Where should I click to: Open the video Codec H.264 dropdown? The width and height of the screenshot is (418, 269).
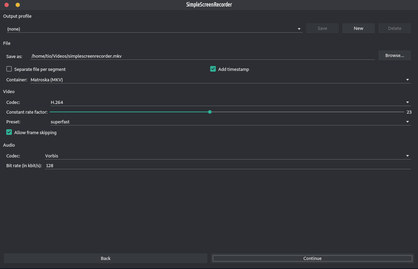point(230,103)
